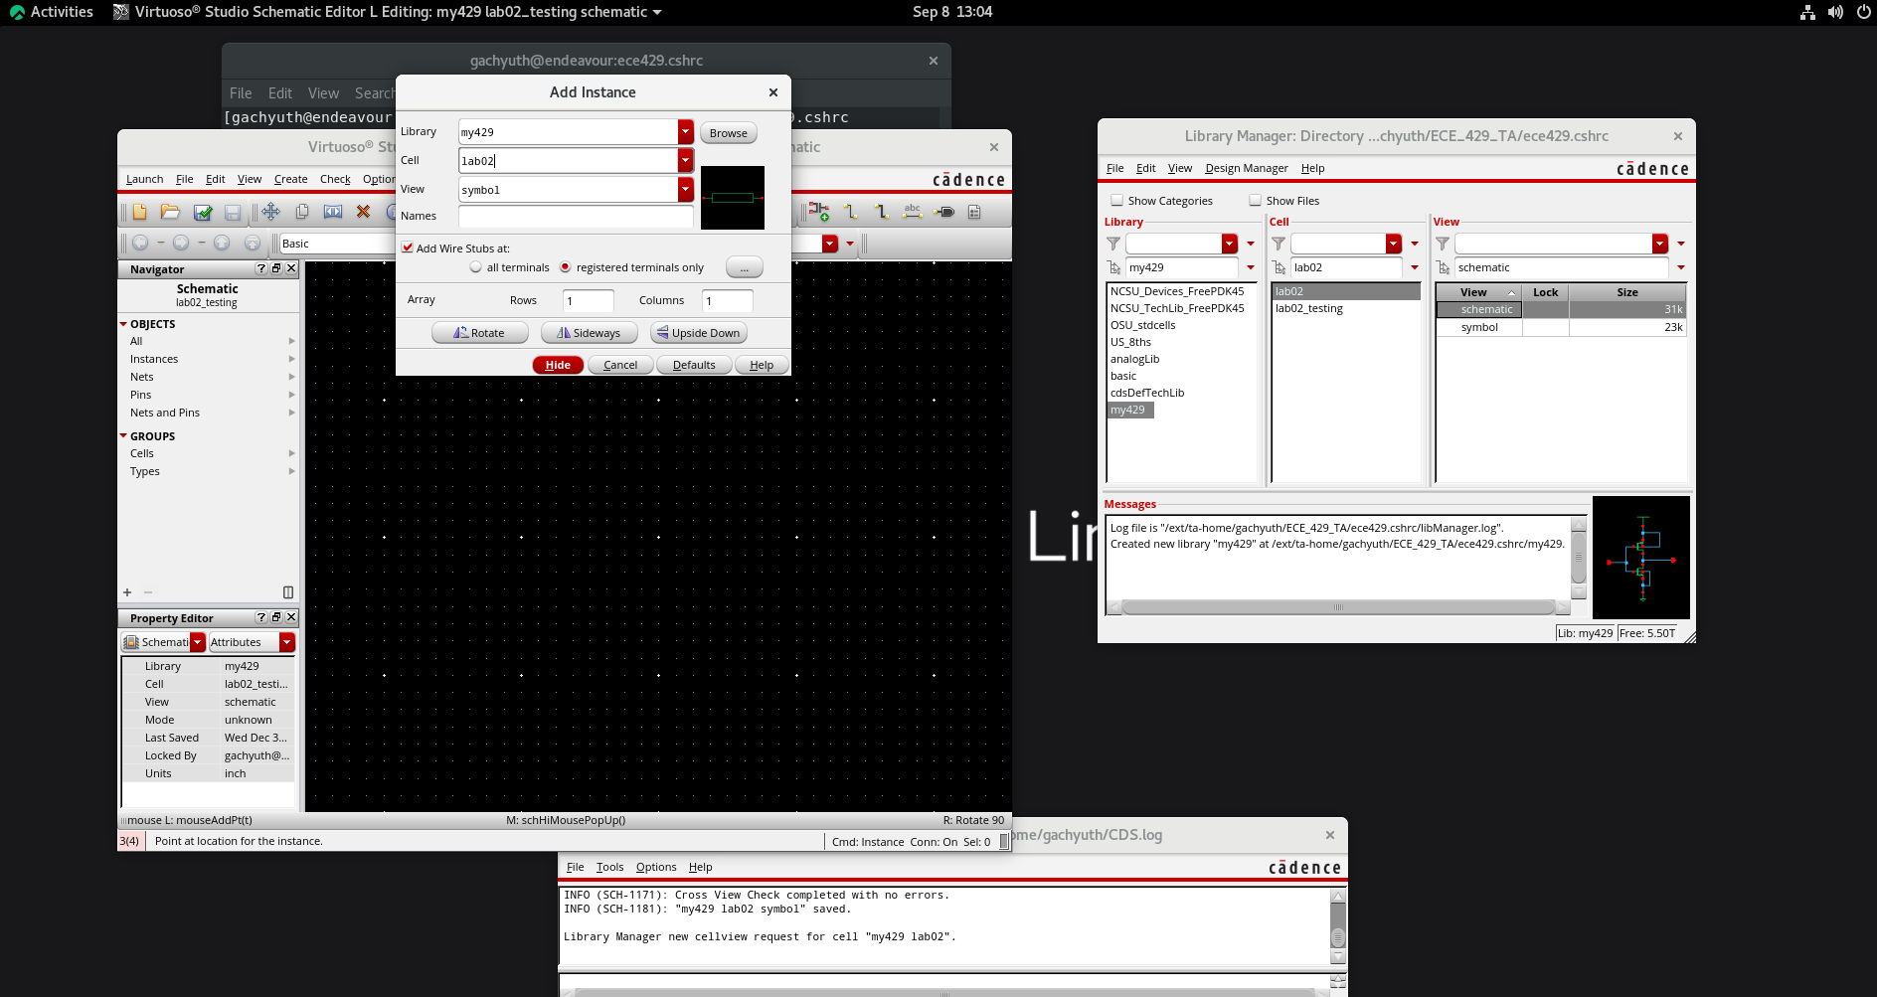Open the View dropdown in Add Instance
The image size is (1878, 997).
pyautogui.click(x=685, y=189)
